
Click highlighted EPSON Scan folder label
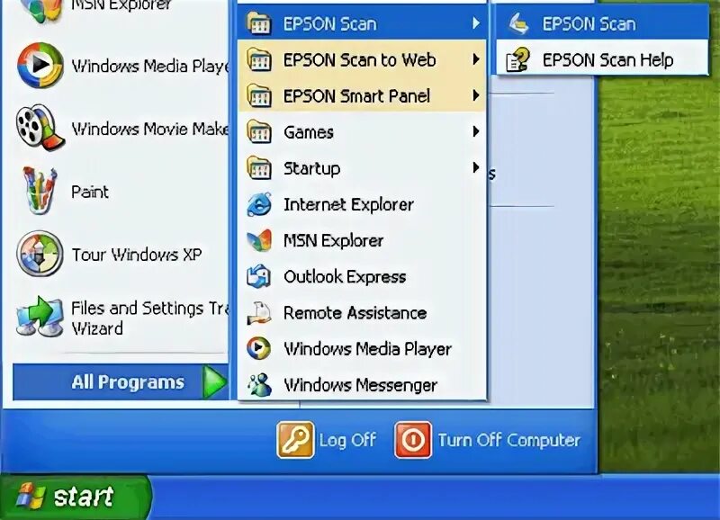[x=329, y=24]
